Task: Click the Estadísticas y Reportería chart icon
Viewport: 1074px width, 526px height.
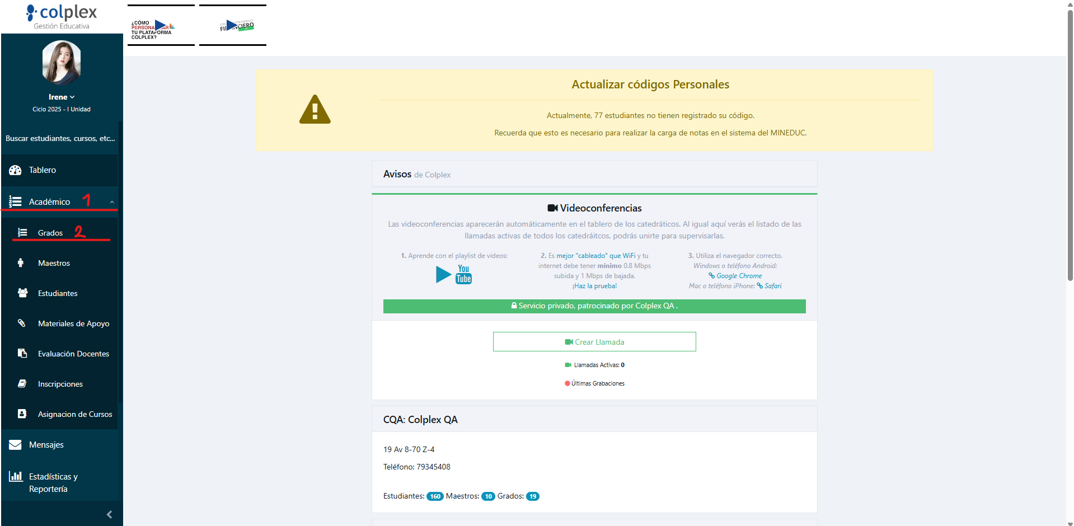Action: coord(15,477)
